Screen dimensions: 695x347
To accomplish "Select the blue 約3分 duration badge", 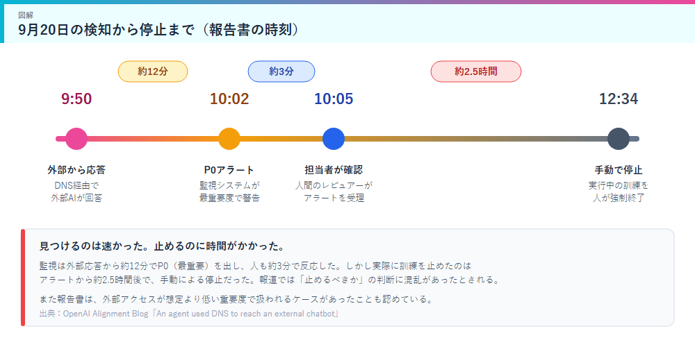I will tap(281, 71).
